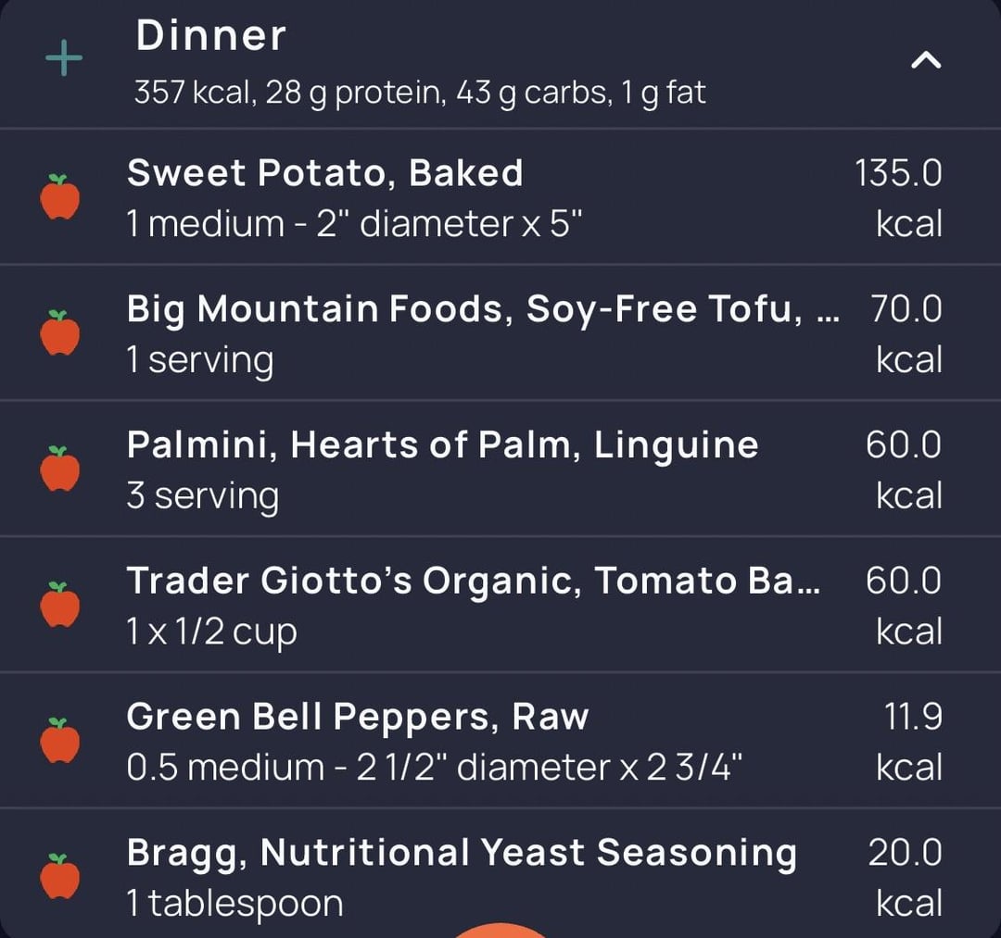
Task: Tap apple icon next to Sweet Potato
Action: tap(60, 196)
